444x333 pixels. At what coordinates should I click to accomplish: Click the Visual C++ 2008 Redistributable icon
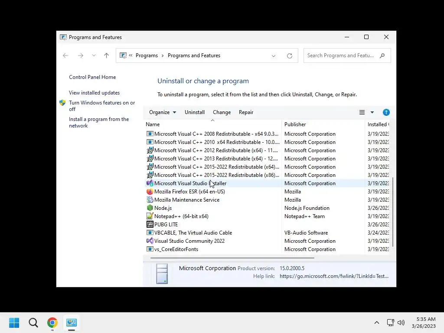[x=150, y=134]
